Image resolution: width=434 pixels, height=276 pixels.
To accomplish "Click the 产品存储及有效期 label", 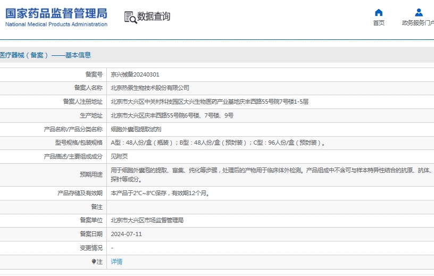I will [x=80, y=193].
